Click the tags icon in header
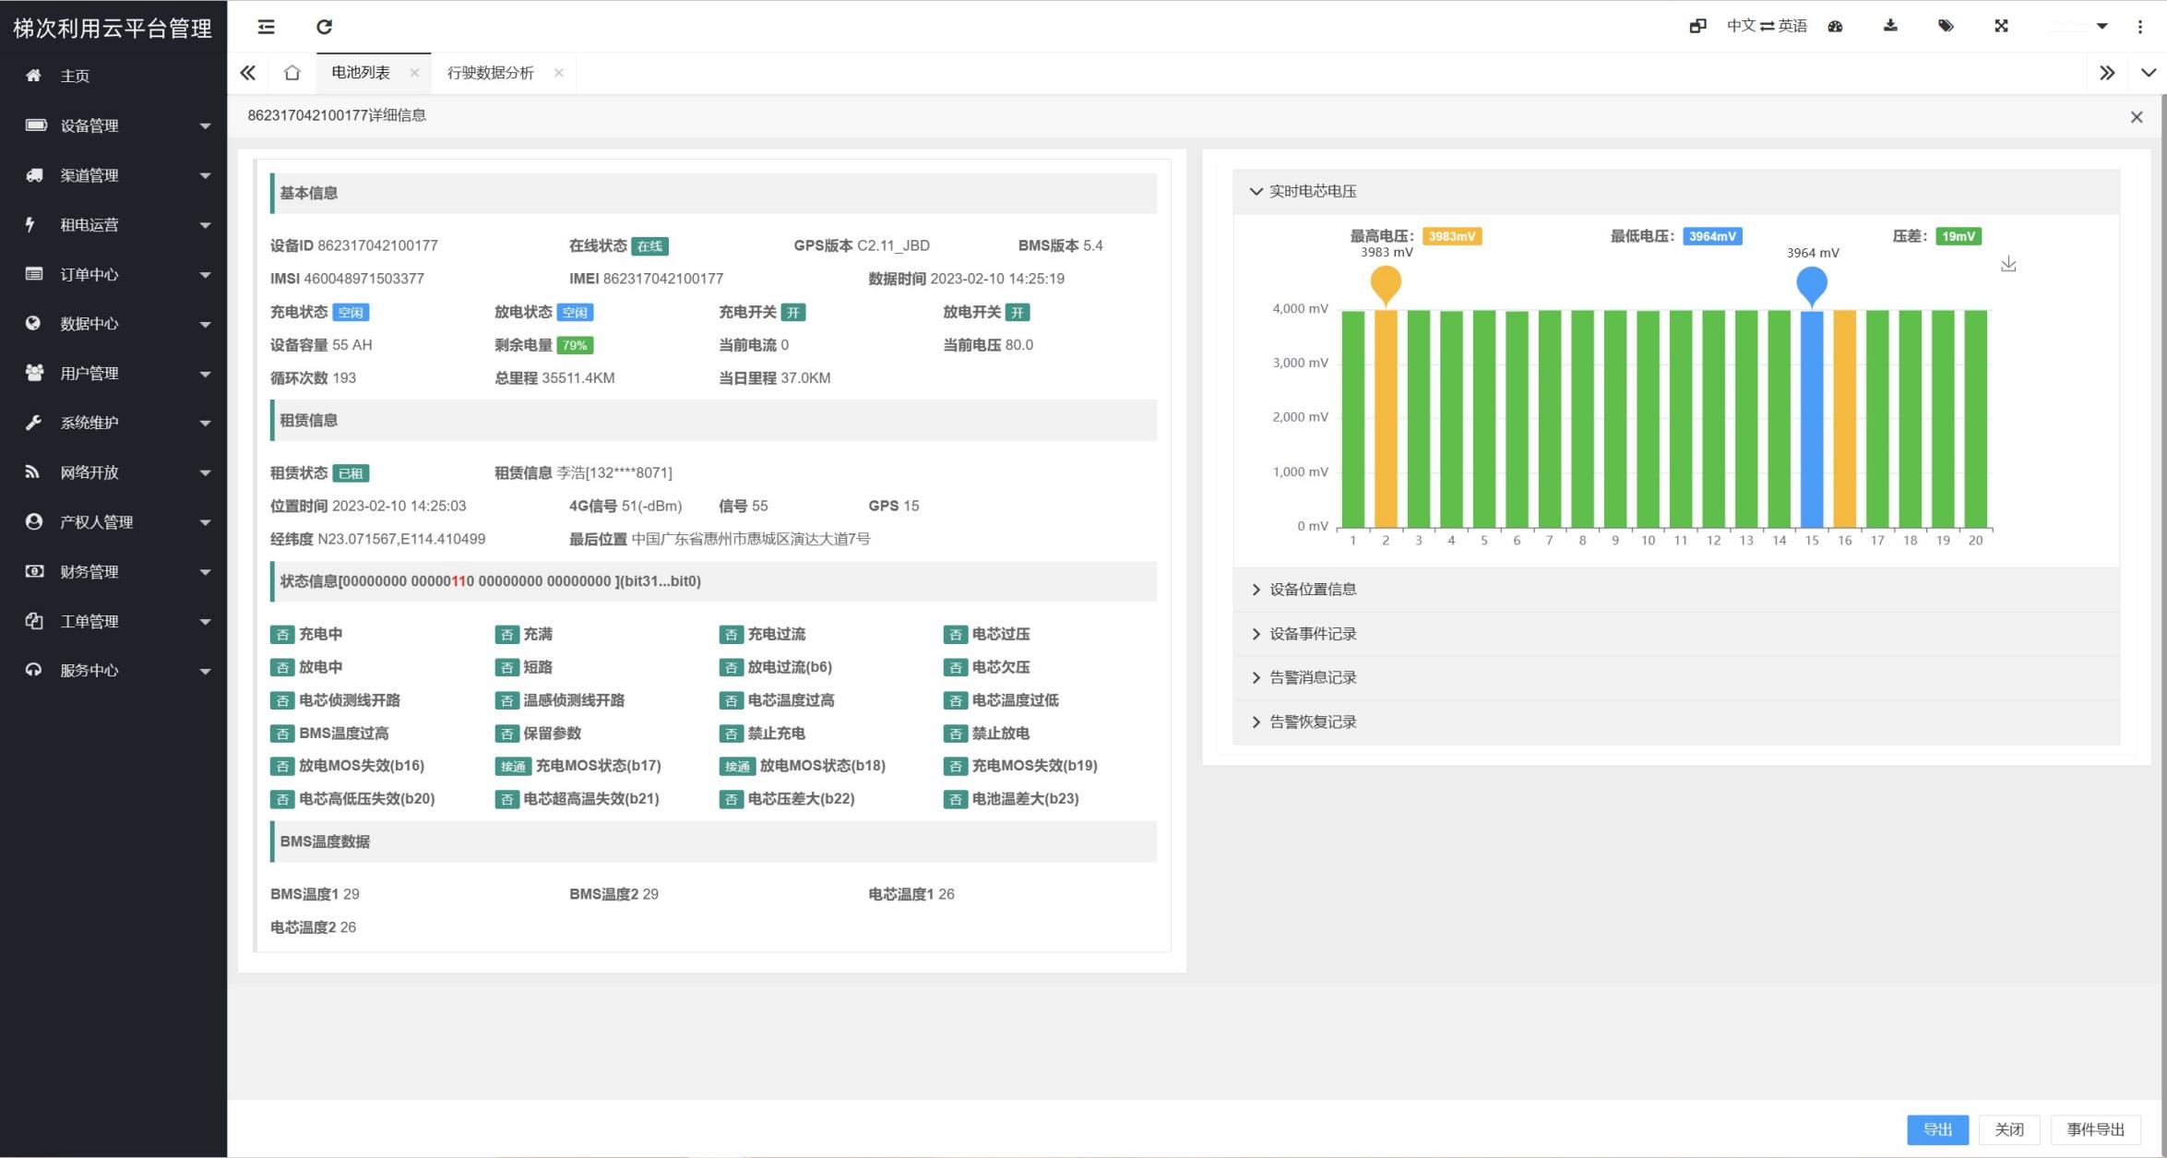The width and height of the screenshot is (2167, 1158). click(1946, 26)
